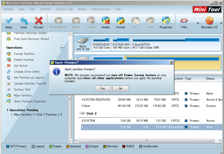
Task: Click the Delete partition toolbar icon
Action: pyautogui.click(x=106, y=20)
